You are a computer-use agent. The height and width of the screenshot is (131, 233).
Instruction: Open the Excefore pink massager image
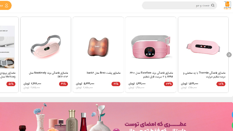[151, 47]
